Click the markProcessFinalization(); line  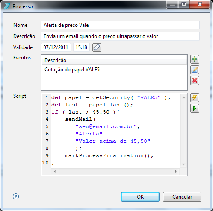point(109,155)
